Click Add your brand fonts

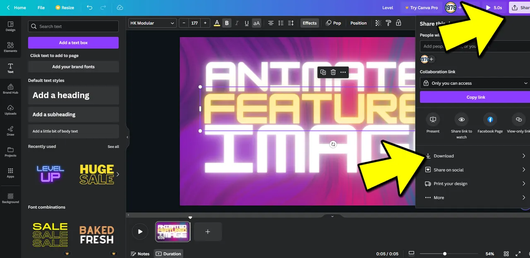(x=73, y=66)
